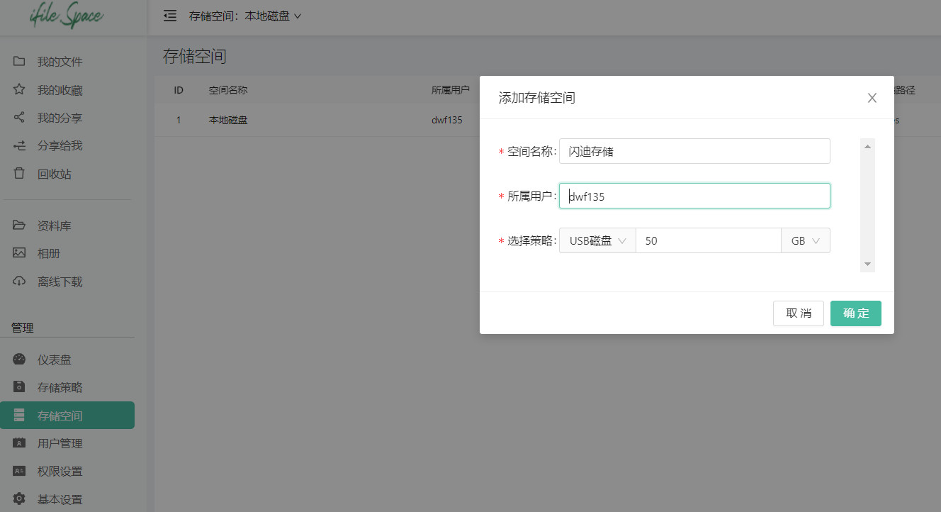This screenshot has height=512, width=941.
Task: Expand the 存储空间: 本地磁盘 selector
Action: (x=245, y=16)
